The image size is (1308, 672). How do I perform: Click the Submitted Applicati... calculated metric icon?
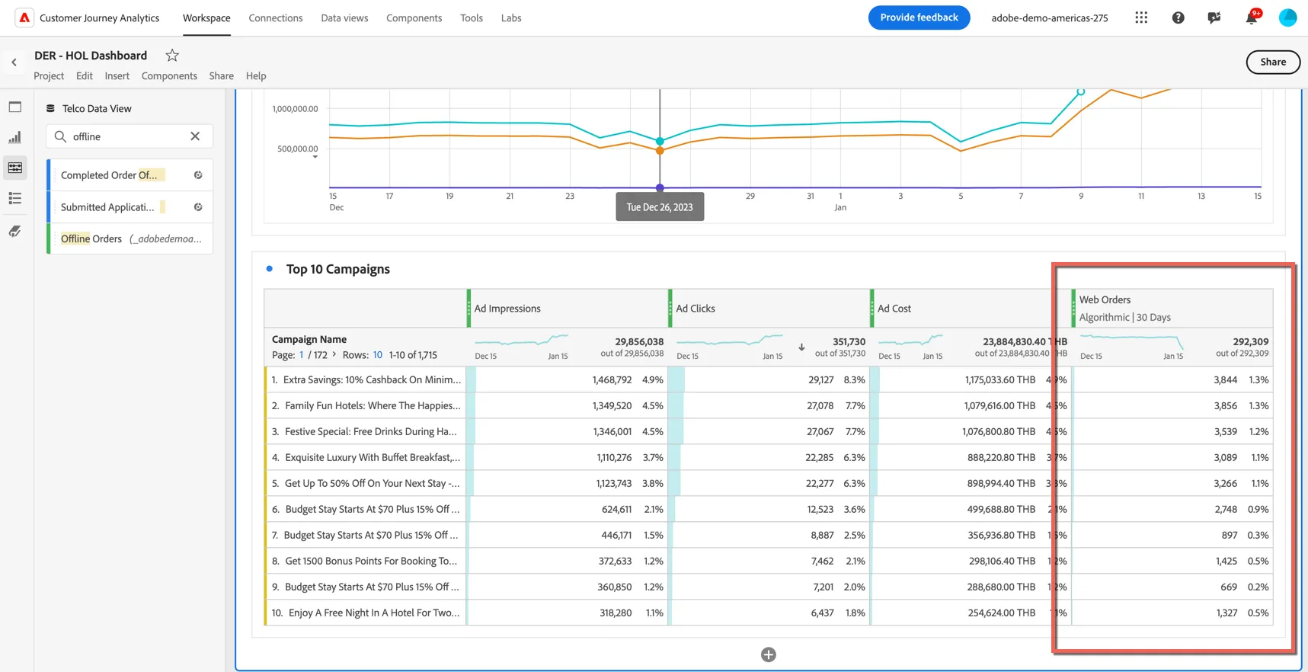click(x=198, y=207)
